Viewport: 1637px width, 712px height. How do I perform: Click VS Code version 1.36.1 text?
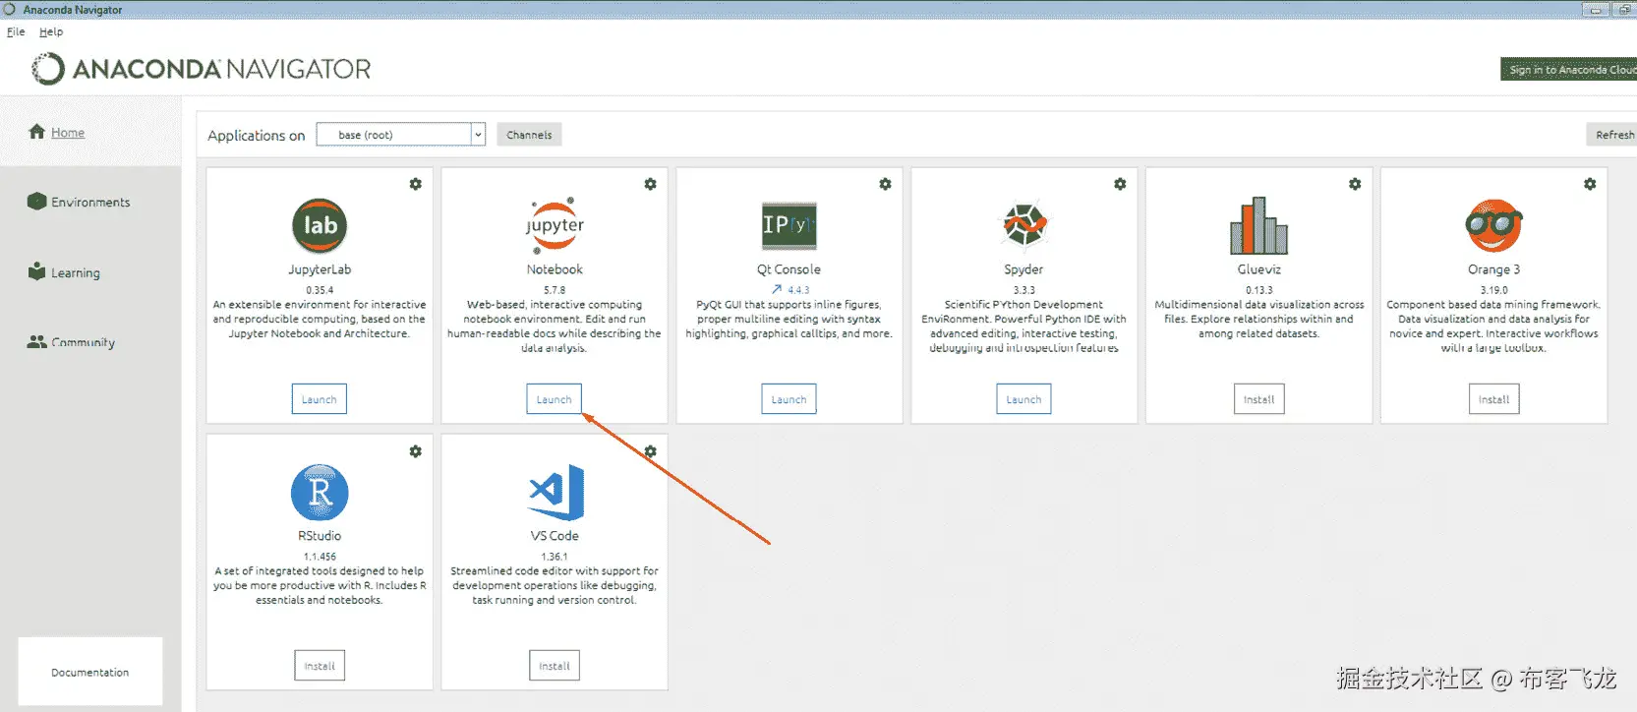coord(555,557)
